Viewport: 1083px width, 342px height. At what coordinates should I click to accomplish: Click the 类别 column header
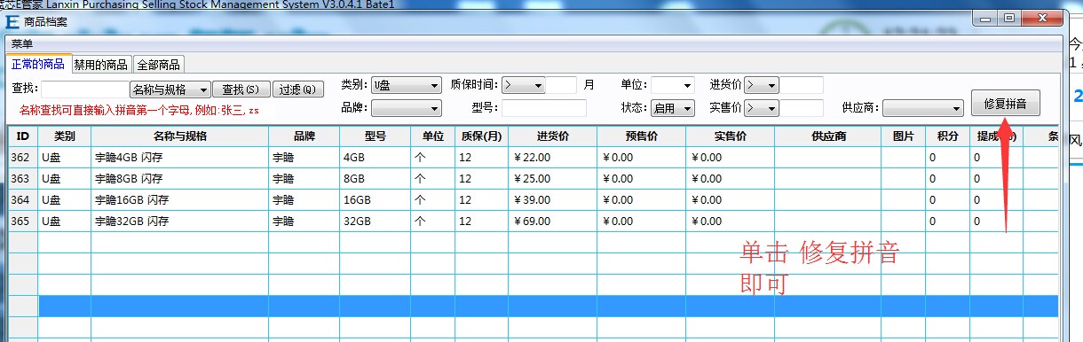pos(65,136)
